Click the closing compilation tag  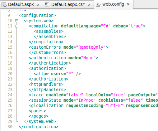(46, 42)
